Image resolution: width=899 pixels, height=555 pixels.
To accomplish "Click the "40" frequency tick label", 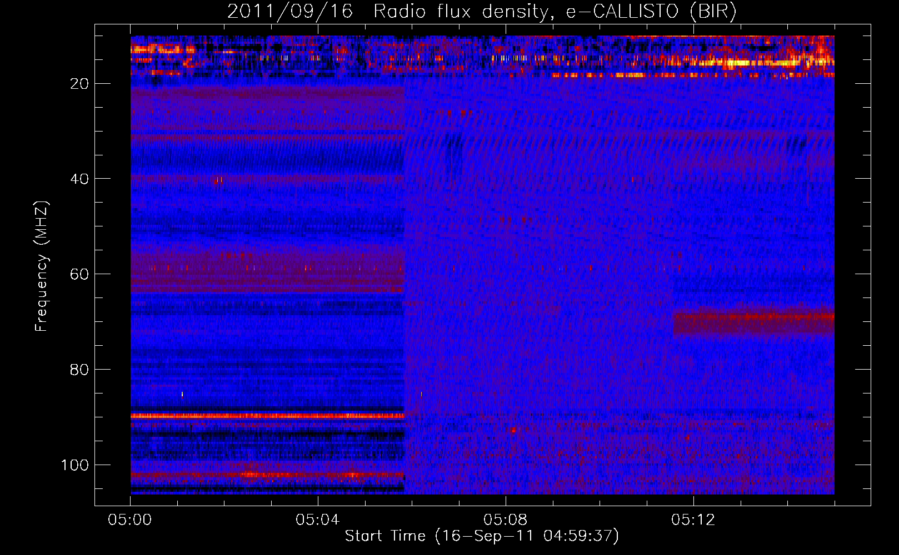I will point(79,179).
